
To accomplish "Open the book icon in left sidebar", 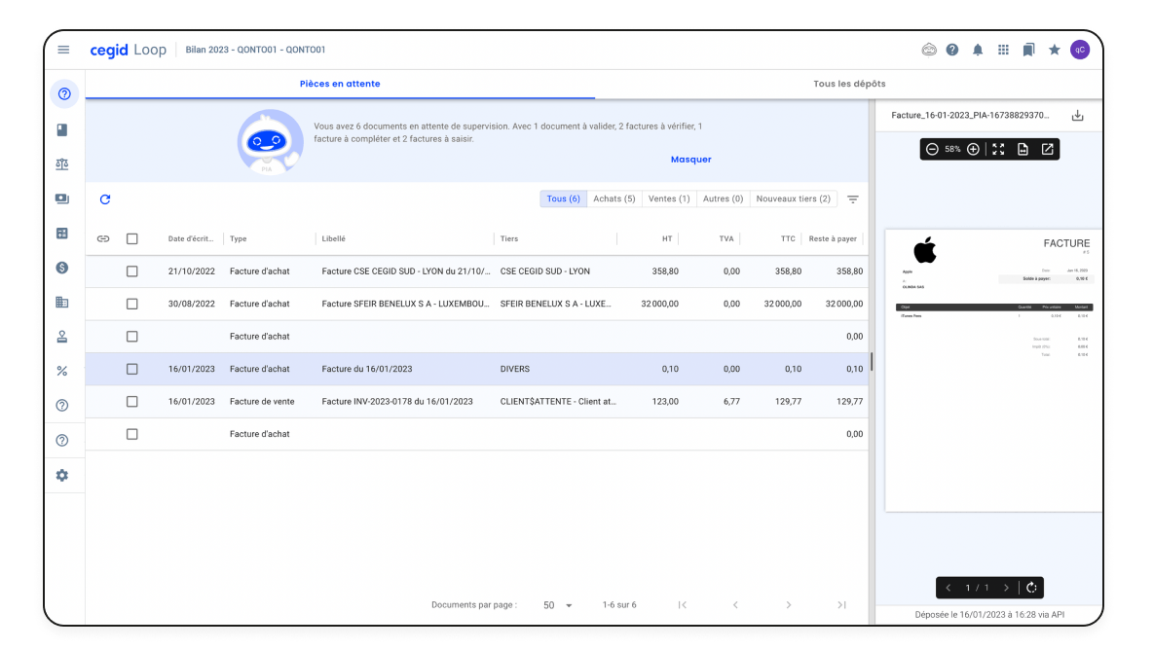I will [62, 130].
